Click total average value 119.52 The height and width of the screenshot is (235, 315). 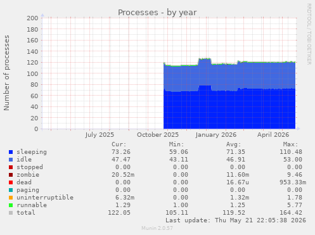(234, 213)
